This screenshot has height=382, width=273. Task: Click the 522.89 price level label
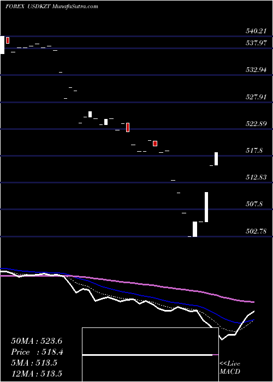click(256, 124)
